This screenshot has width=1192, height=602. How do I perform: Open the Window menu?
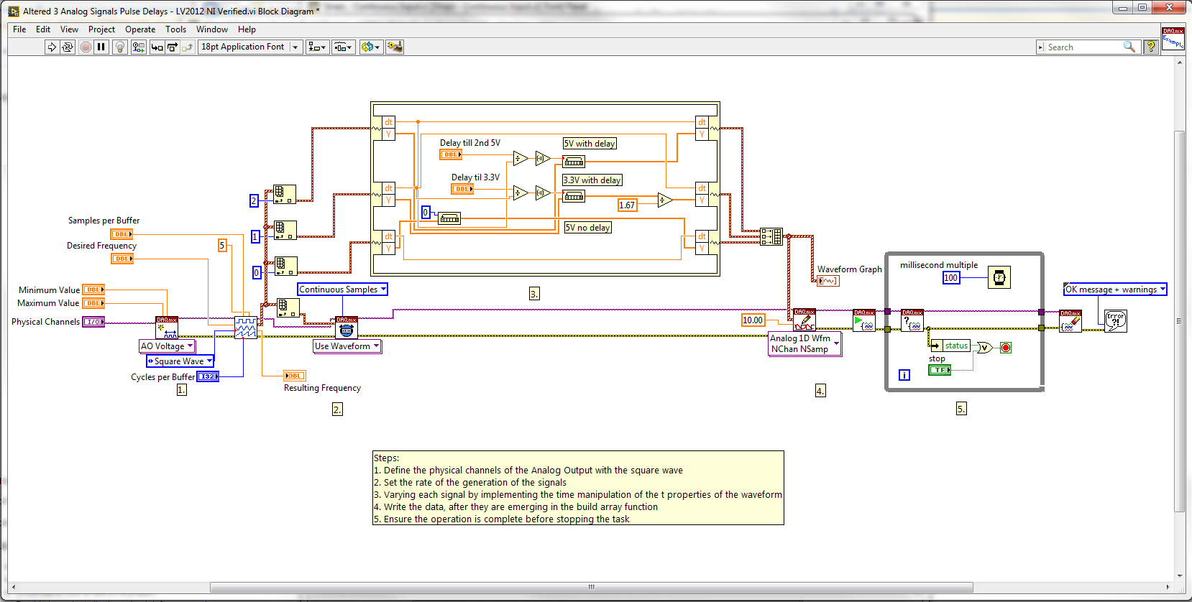tap(212, 29)
